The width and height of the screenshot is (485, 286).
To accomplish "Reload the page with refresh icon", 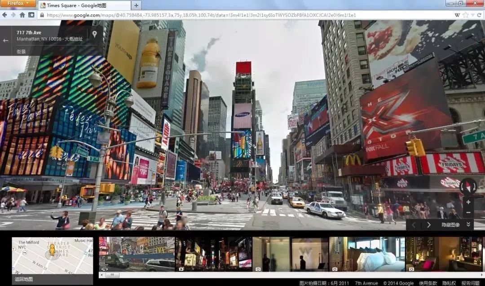I will [480, 15].
